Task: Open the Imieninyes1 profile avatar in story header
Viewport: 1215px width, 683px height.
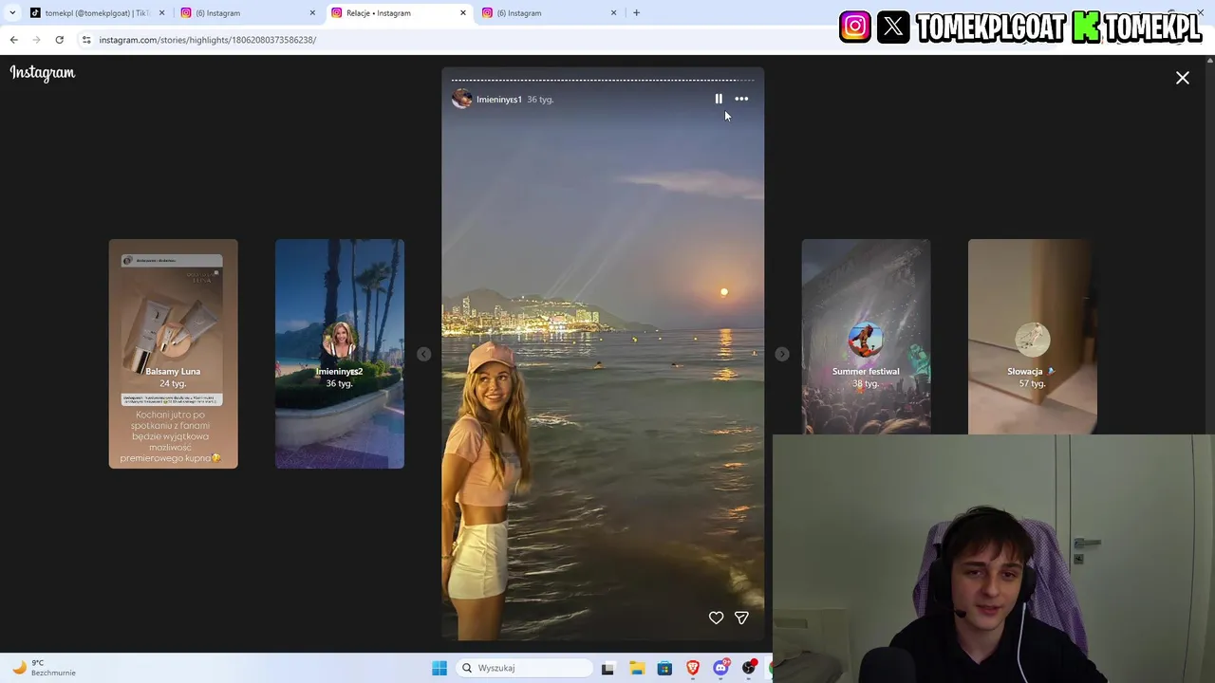Action: [x=462, y=99]
